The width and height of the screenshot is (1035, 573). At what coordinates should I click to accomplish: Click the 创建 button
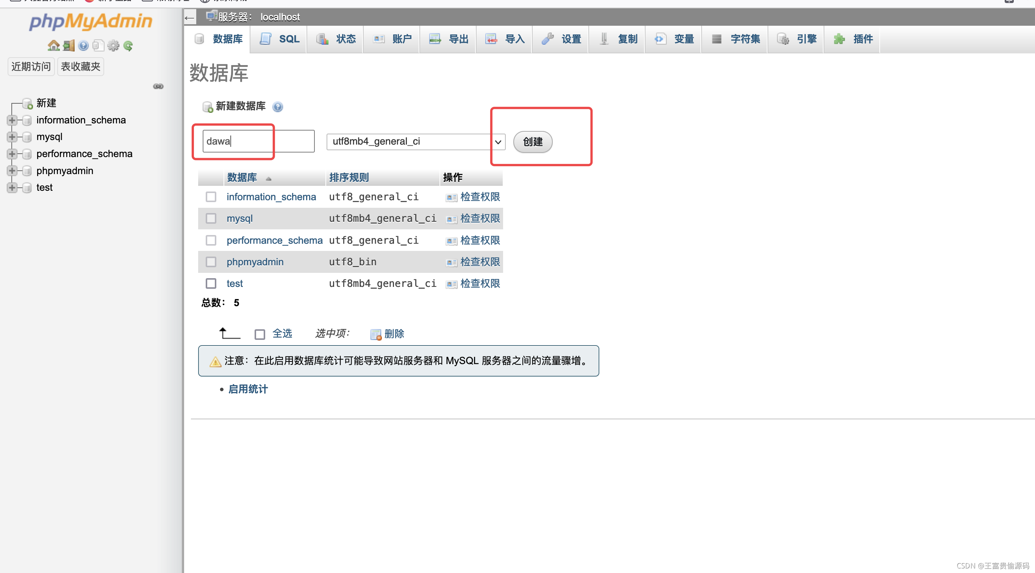(x=533, y=142)
